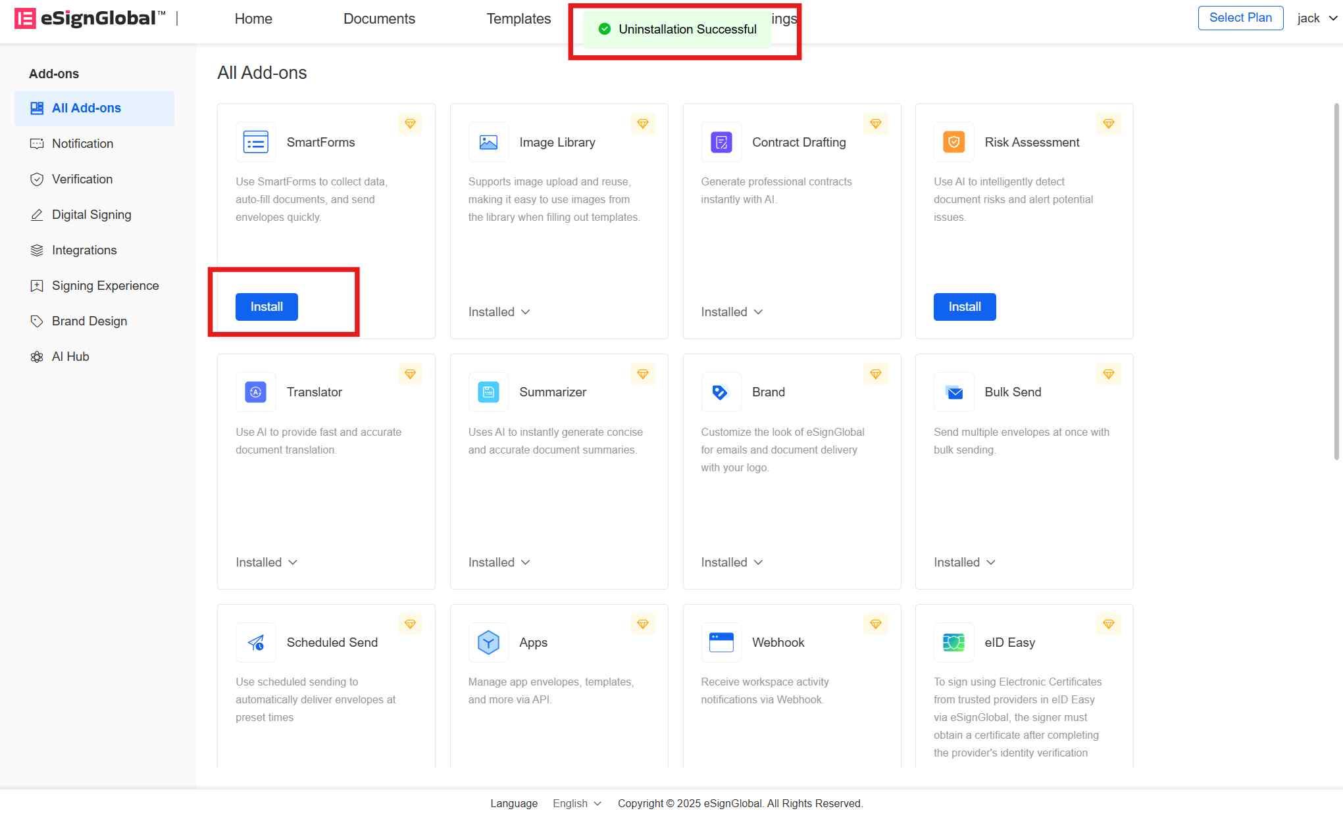Image resolution: width=1343 pixels, height=817 pixels.
Task: Install the Risk Assessment add-on
Action: tap(965, 307)
